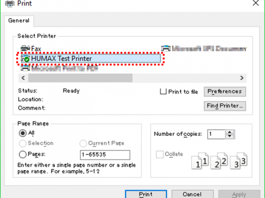Click the Number of copies field
Screen dimensions: 265x198
coord(216,134)
